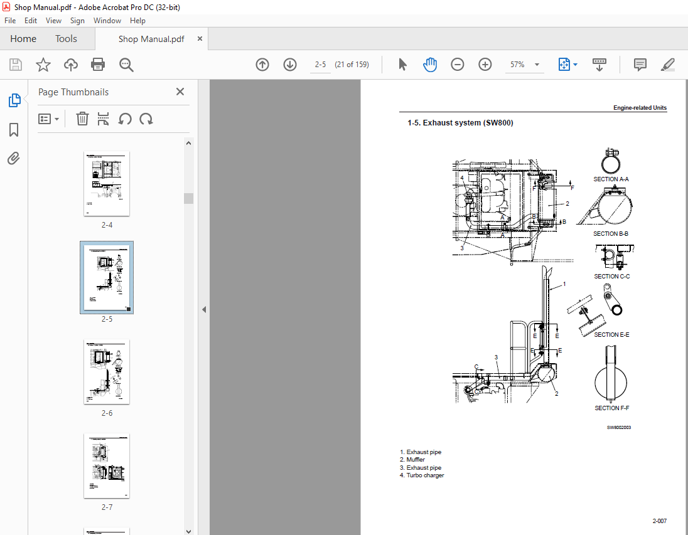
Task: Open Page Thumbnails side panel icon
Action: click(14, 100)
